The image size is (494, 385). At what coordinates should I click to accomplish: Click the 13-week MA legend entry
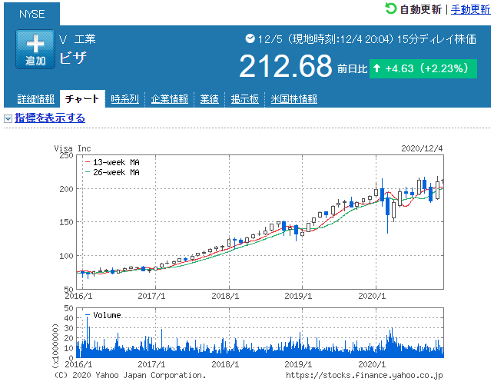pos(112,162)
